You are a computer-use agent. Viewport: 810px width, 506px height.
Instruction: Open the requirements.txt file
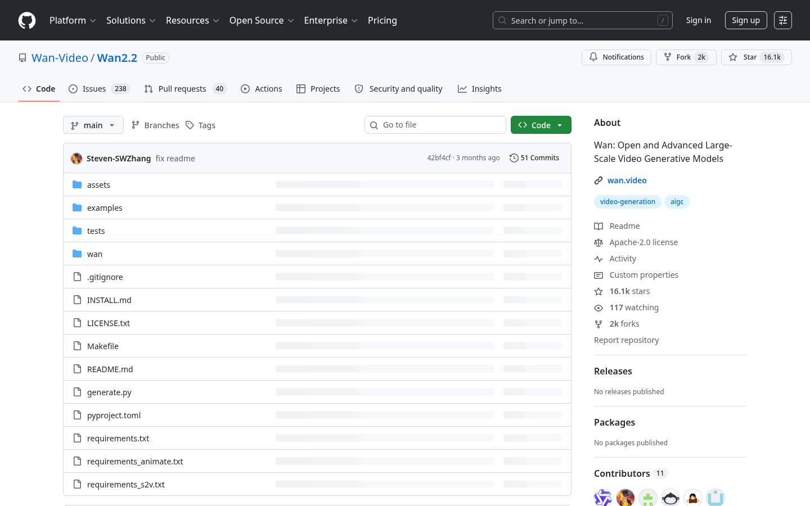[x=118, y=439]
